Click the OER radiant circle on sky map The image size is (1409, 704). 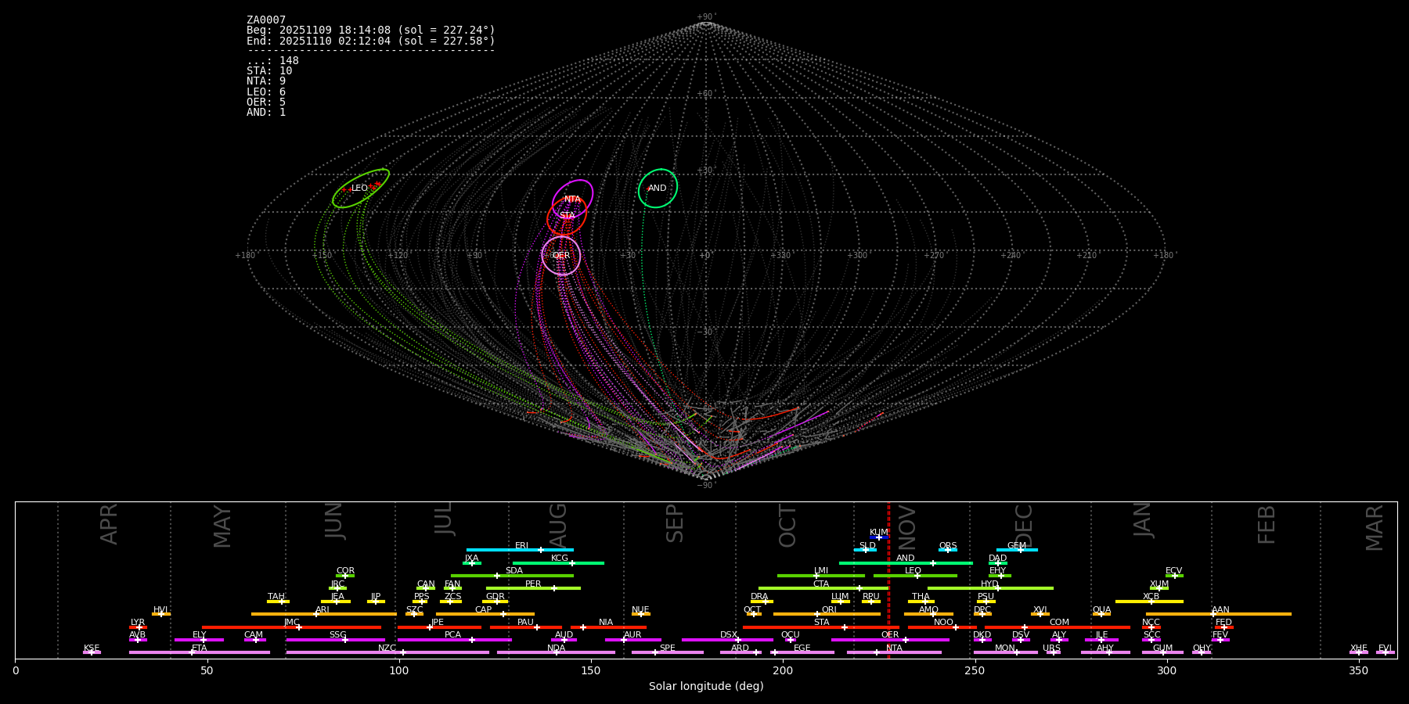(561, 256)
